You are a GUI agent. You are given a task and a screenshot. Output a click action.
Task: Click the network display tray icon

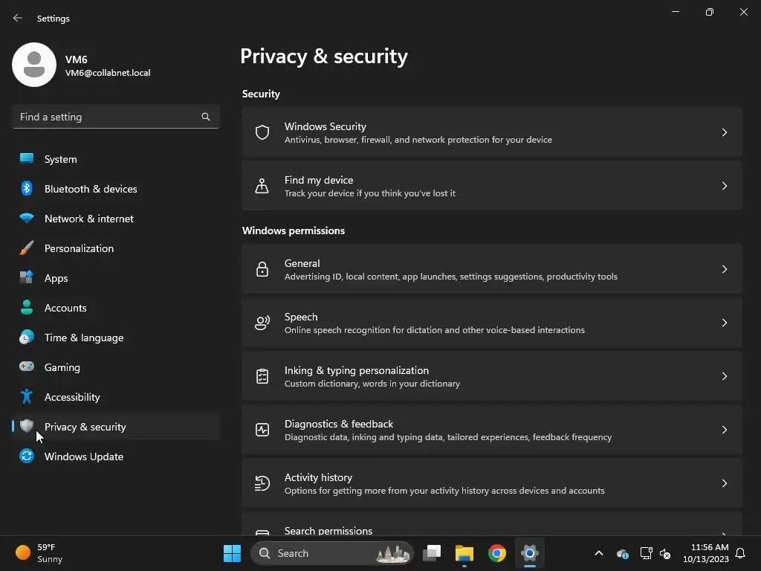click(x=646, y=553)
